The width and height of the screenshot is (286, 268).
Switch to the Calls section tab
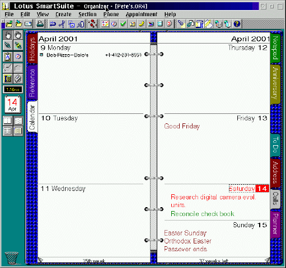pos(275,199)
